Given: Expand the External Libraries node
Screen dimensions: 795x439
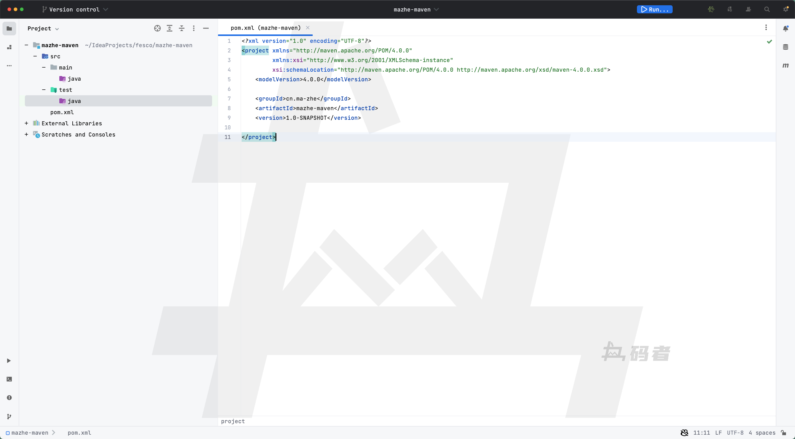Looking at the screenshot, I should point(26,123).
